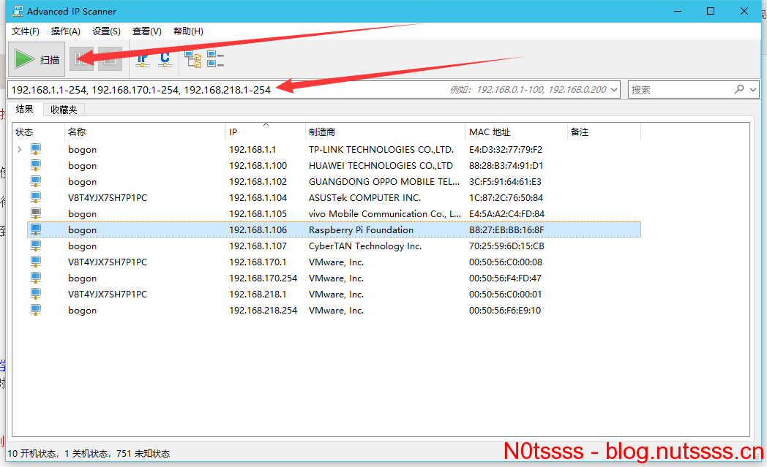Click the magnifier icon in the search box
The height and width of the screenshot is (467, 767).
[739, 89]
